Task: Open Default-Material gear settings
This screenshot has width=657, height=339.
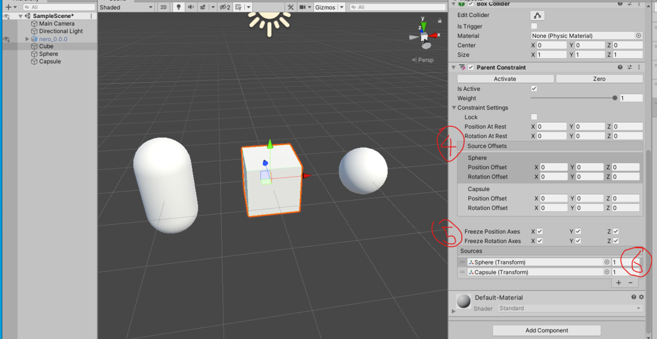Action: click(x=641, y=297)
